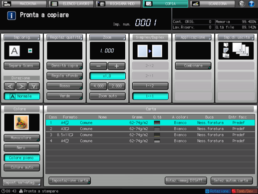Open the MACCHINA tab
The width and height of the screenshot is (258, 194).
point(24,3)
